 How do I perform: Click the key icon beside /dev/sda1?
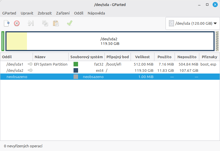30,64
